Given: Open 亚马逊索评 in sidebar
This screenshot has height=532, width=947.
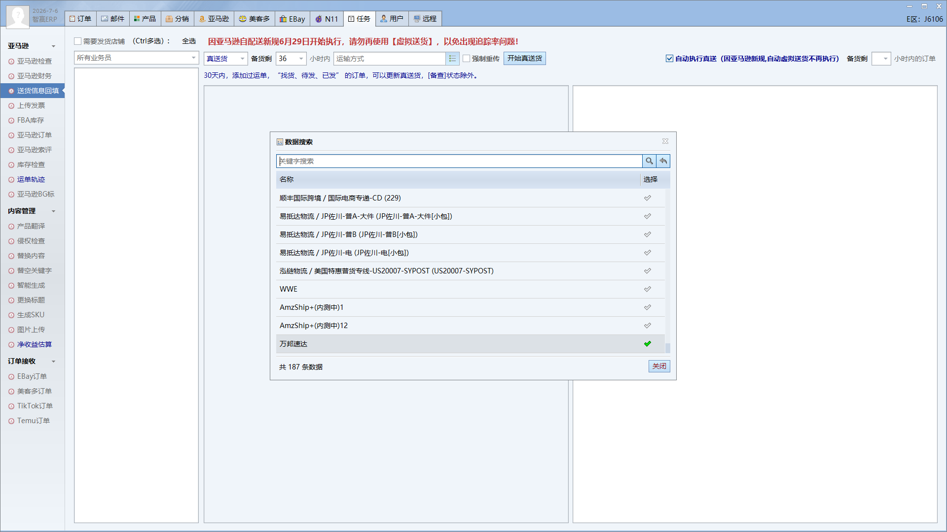Looking at the screenshot, I should tap(34, 150).
